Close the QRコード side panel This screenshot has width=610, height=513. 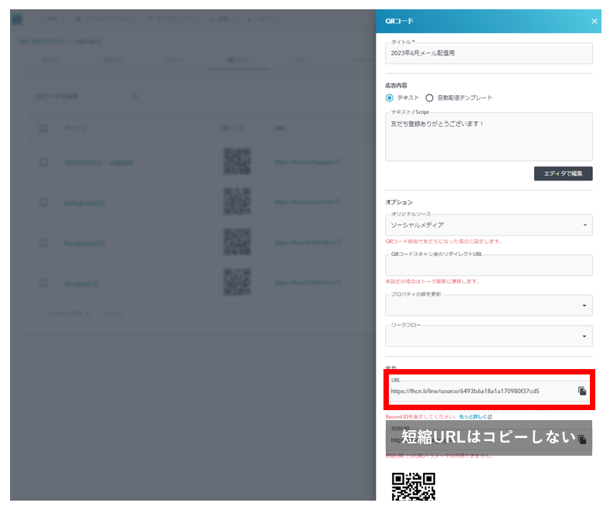595,21
